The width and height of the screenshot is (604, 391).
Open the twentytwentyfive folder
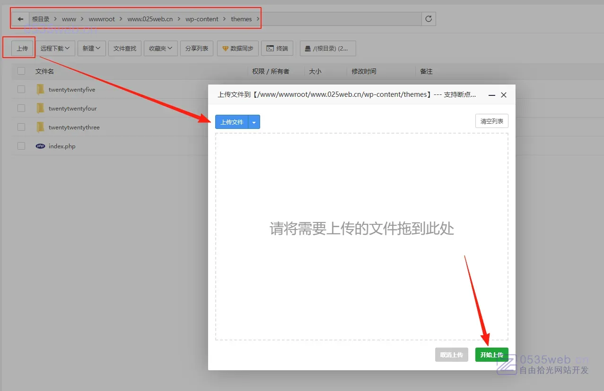tap(72, 90)
